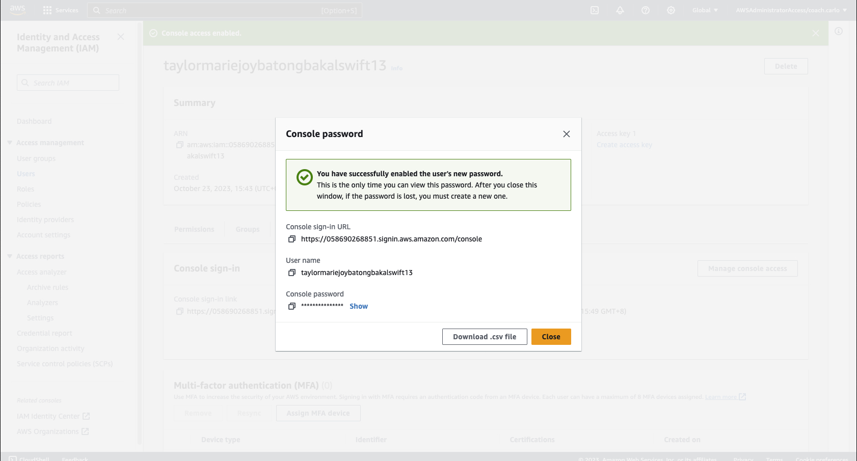Collapse the Access reports section

tap(10, 256)
